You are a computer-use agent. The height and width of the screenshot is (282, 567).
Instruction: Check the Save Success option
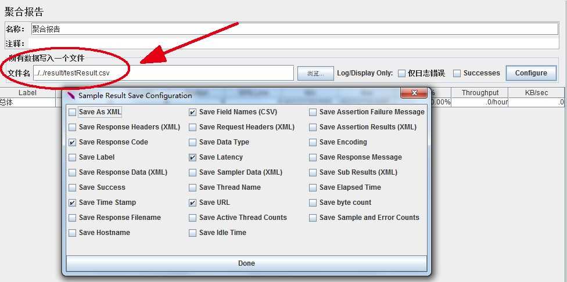coord(72,188)
